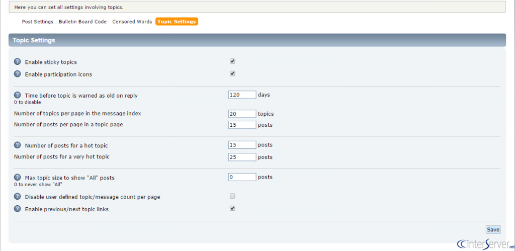Viewport: 515px width, 251px height.
Task: Open help for hot topic post count
Action: coord(17,145)
